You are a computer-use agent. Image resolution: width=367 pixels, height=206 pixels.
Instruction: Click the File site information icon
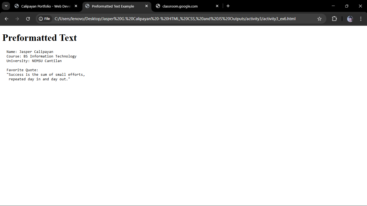(x=44, y=19)
